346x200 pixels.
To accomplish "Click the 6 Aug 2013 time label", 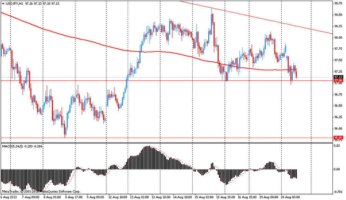I will coord(9,197).
